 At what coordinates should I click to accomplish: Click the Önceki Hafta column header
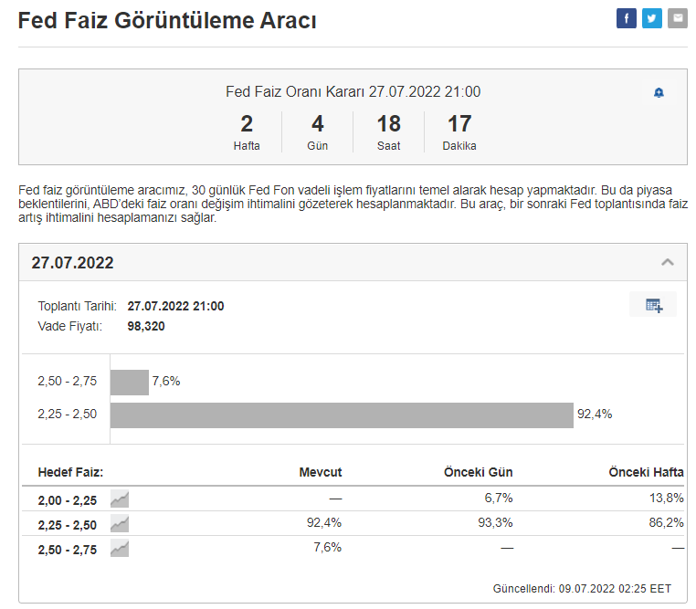pos(646,472)
